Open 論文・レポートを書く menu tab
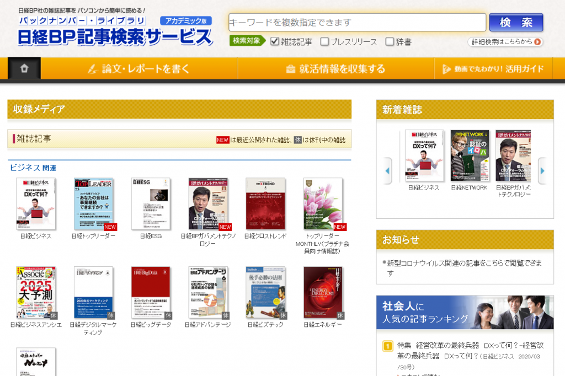 139,68
